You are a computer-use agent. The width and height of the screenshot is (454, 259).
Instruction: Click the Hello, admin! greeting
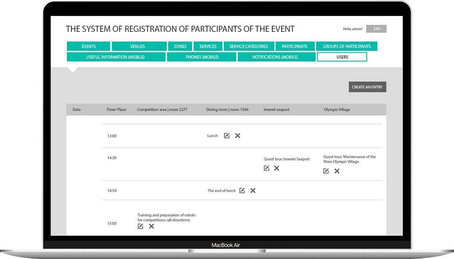pos(352,29)
